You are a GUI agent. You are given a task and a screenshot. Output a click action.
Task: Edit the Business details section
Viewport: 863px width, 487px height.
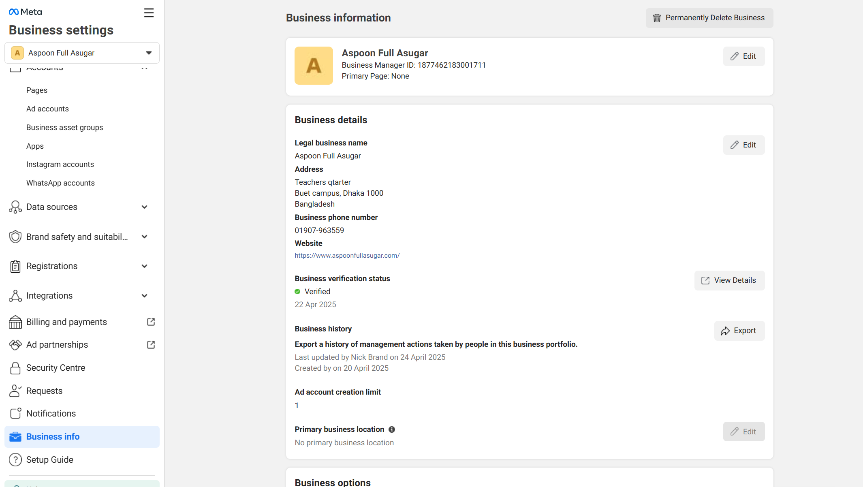[x=744, y=145]
